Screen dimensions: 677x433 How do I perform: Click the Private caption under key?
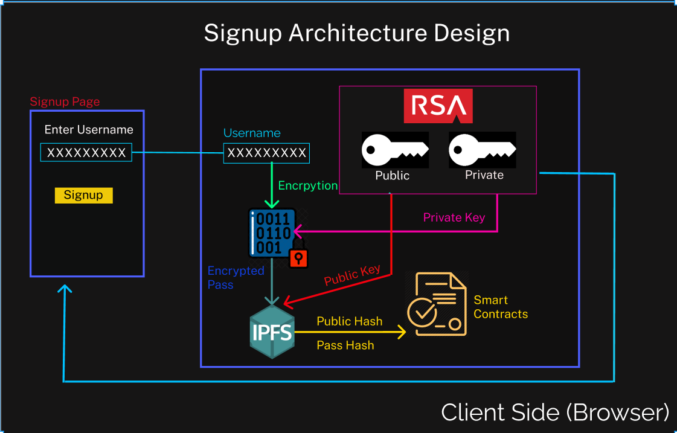pyautogui.click(x=484, y=175)
